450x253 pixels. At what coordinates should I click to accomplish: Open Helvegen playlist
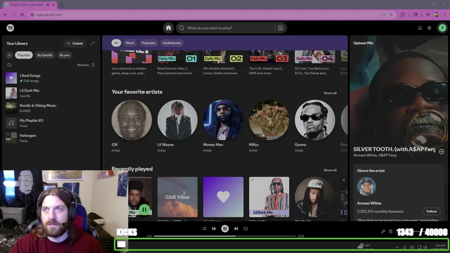(51, 138)
